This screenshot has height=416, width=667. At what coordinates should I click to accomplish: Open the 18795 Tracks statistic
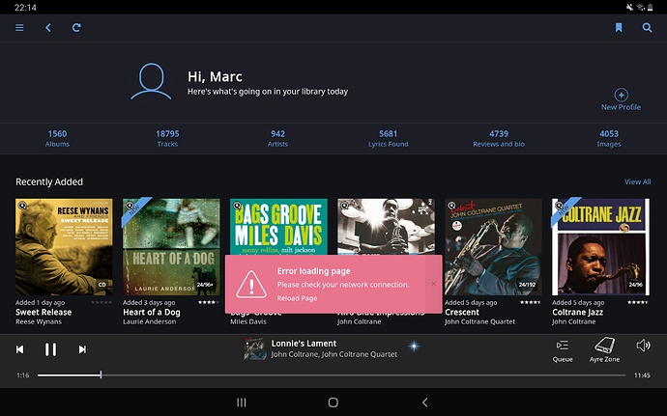click(x=167, y=139)
